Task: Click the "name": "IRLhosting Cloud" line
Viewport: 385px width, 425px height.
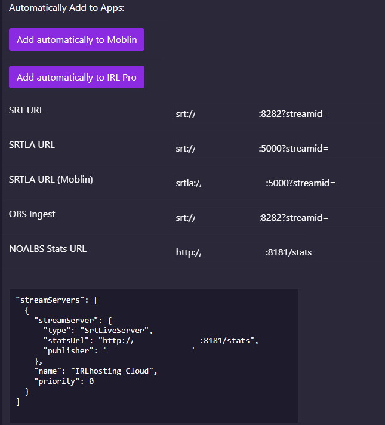Action: pyautogui.click(x=96, y=371)
